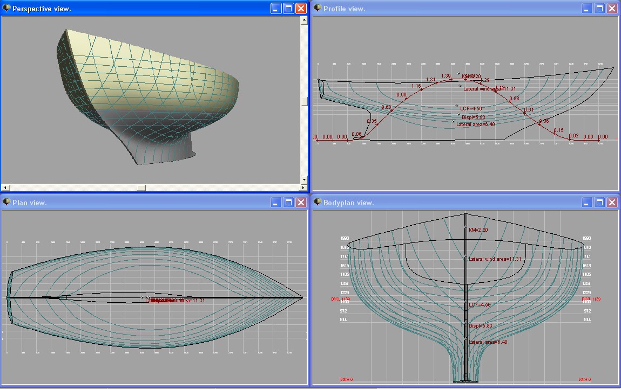Click the Perspective view horizontal scrollbar thumb
Image resolution: width=621 pixels, height=389 pixels.
[x=141, y=187]
